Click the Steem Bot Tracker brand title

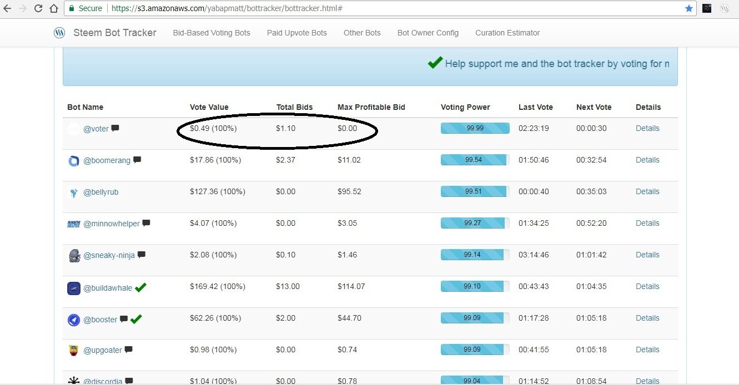(115, 33)
